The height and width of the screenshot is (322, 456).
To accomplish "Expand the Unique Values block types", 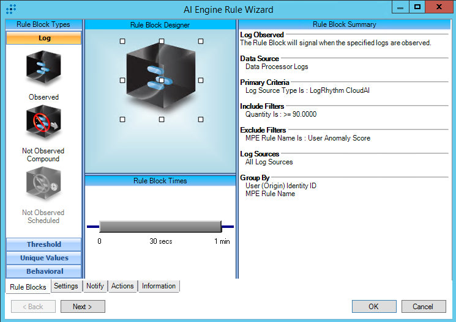I will 43,258.
